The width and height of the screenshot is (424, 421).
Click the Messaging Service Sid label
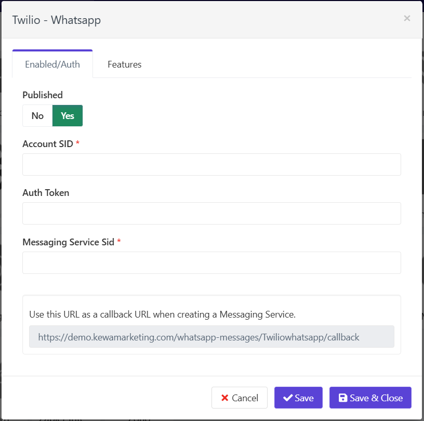point(68,242)
